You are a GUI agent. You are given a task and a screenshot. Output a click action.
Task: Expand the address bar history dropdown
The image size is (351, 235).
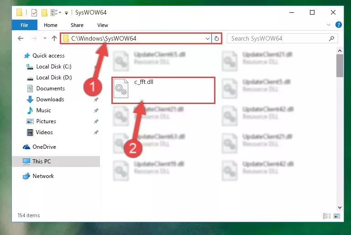(208, 38)
